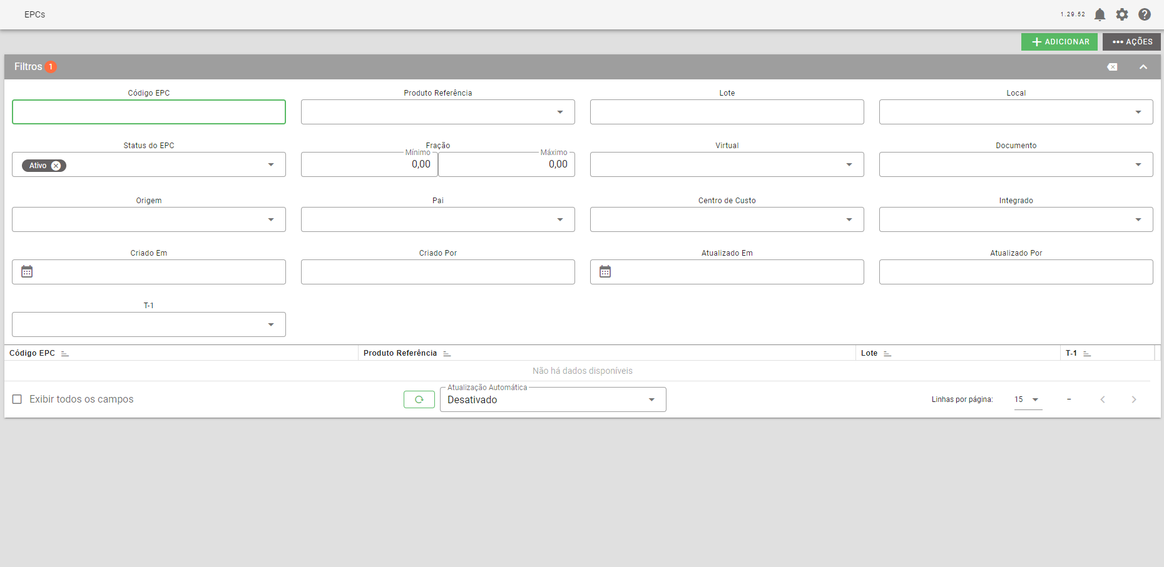Click the Fração Máximo field
The height and width of the screenshot is (567, 1164).
(x=506, y=164)
